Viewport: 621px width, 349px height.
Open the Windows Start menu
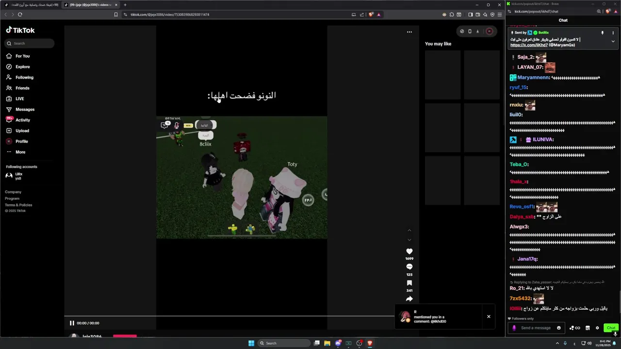tap(251, 343)
